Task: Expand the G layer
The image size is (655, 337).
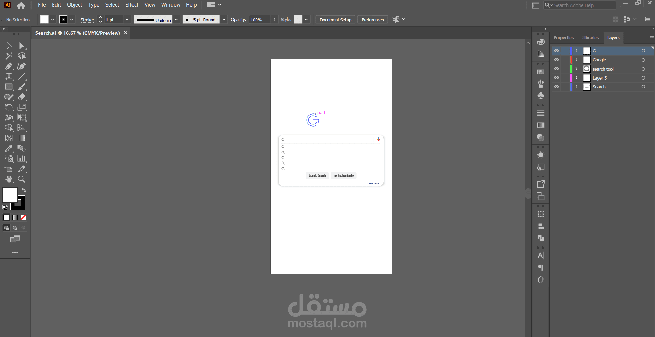Action: [x=576, y=51]
